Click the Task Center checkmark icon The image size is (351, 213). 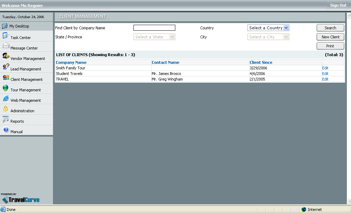6,36
